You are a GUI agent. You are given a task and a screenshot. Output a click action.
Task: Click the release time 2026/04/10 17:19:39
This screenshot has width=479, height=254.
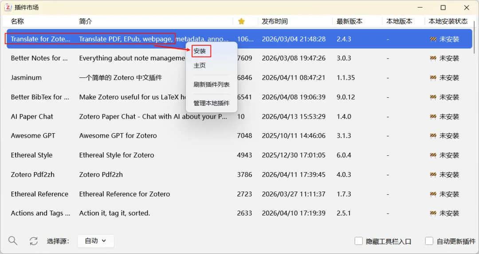(294, 213)
